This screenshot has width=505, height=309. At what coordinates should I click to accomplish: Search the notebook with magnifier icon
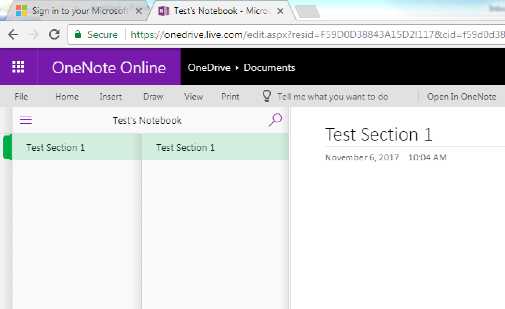click(275, 120)
